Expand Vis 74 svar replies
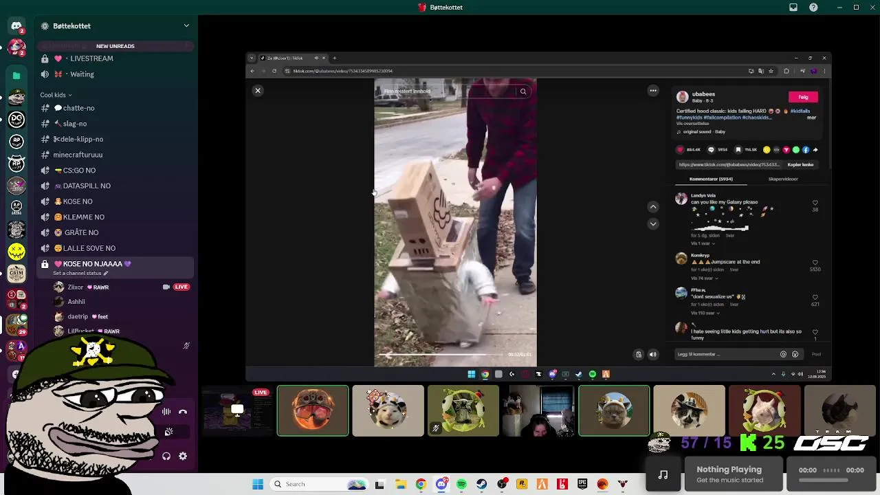This screenshot has height=495, width=880. click(x=703, y=278)
